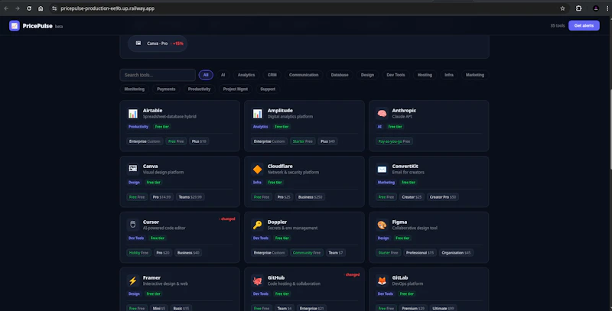Screen dimensions: 612x311
Task: Select the Support filter chip
Action: (268, 89)
